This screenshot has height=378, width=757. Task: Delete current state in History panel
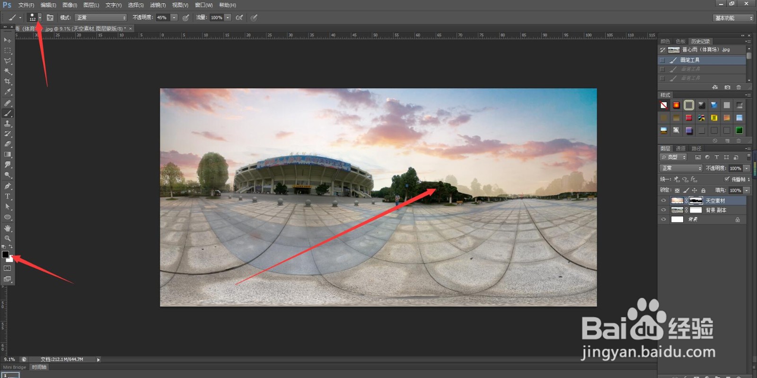point(739,87)
